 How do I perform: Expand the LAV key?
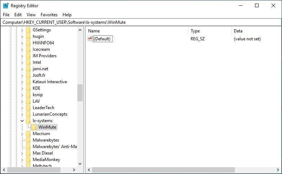22,102
